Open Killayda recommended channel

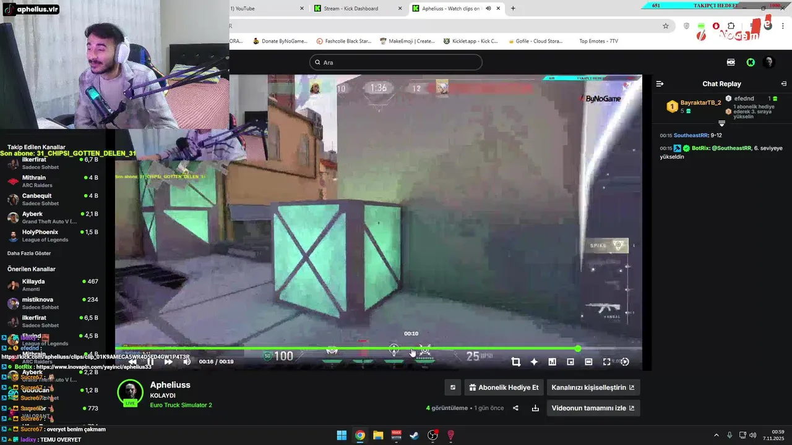(53, 285)
